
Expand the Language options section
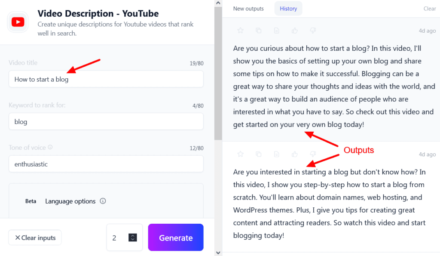(x=70, y=201)
